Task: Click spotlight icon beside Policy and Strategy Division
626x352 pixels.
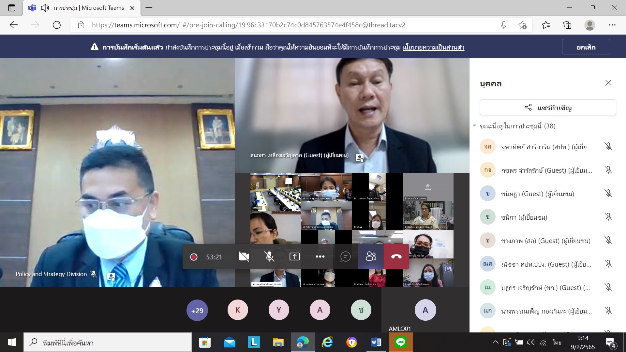Action: tap(111, 277)
